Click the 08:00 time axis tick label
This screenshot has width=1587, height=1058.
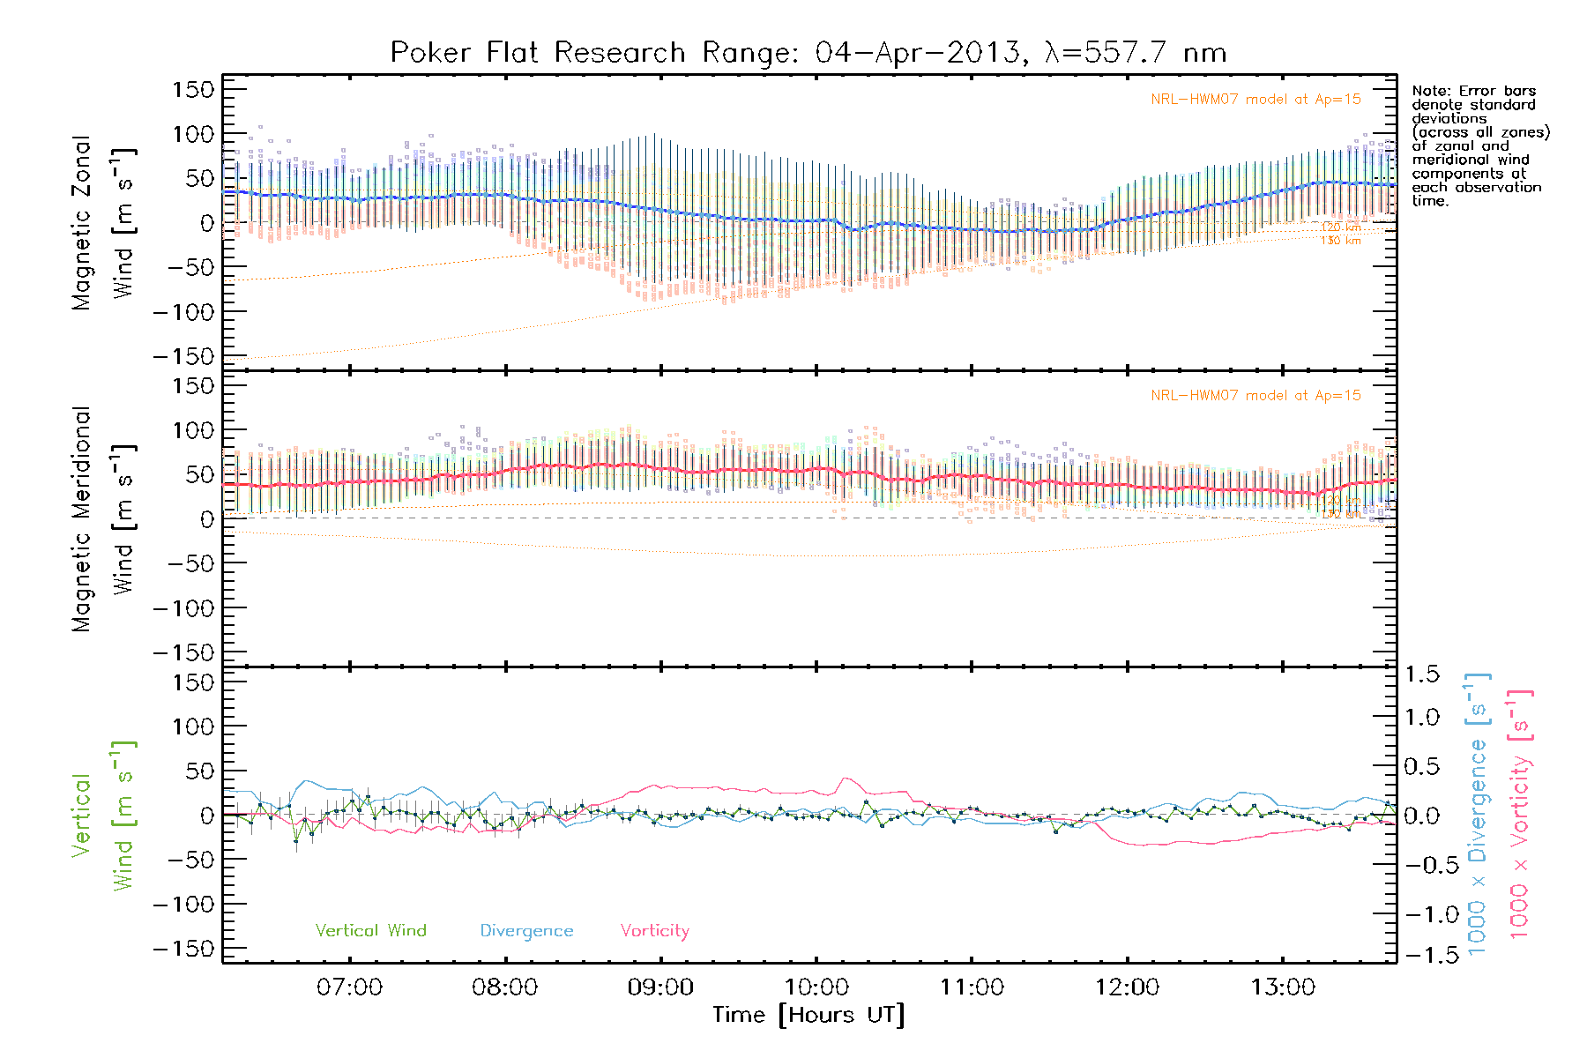coord(504,987)
